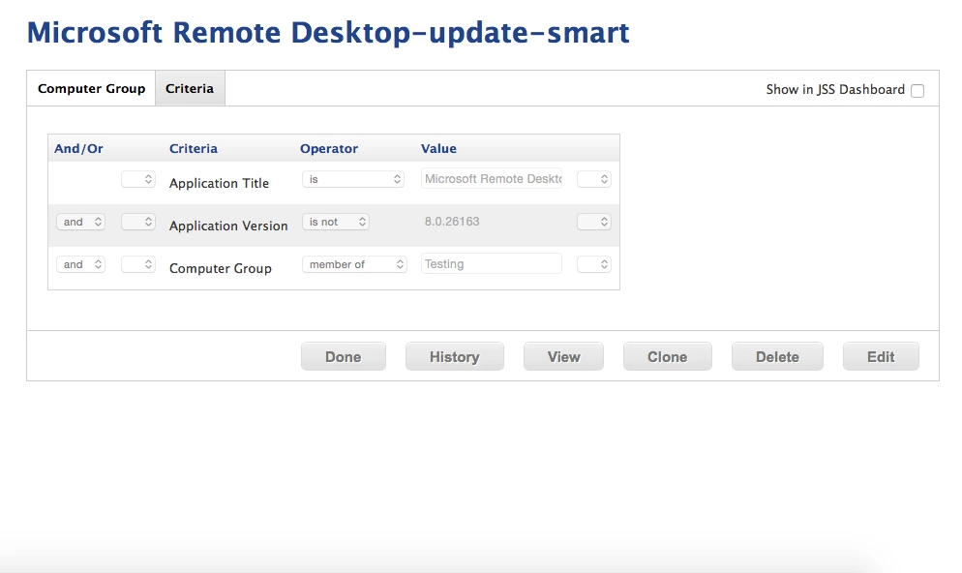Click the Application Title criteria label

pos(219,183)
